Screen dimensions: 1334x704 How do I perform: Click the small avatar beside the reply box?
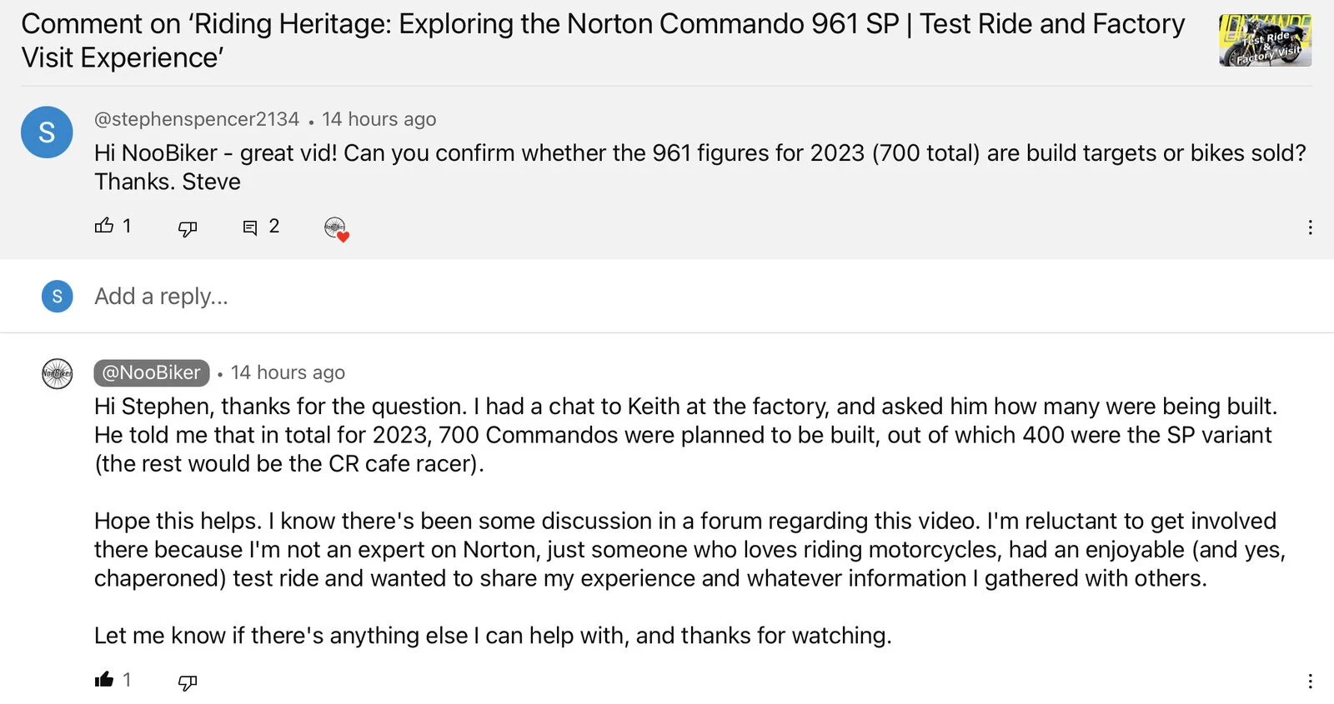click(x=56, y=296)
